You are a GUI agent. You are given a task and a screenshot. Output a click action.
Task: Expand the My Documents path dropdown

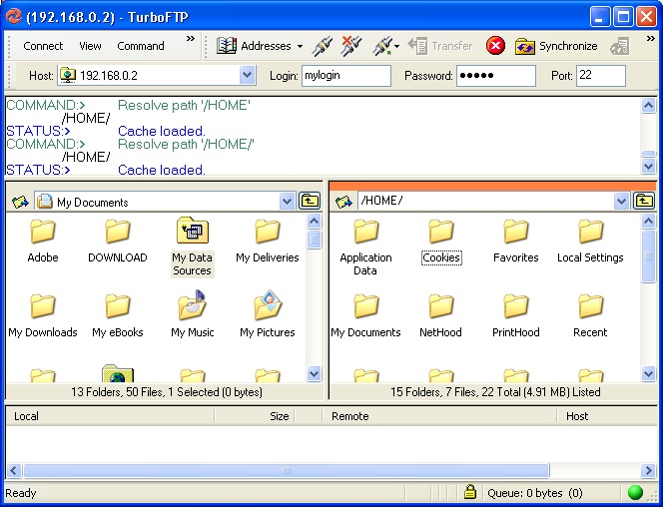287,202
